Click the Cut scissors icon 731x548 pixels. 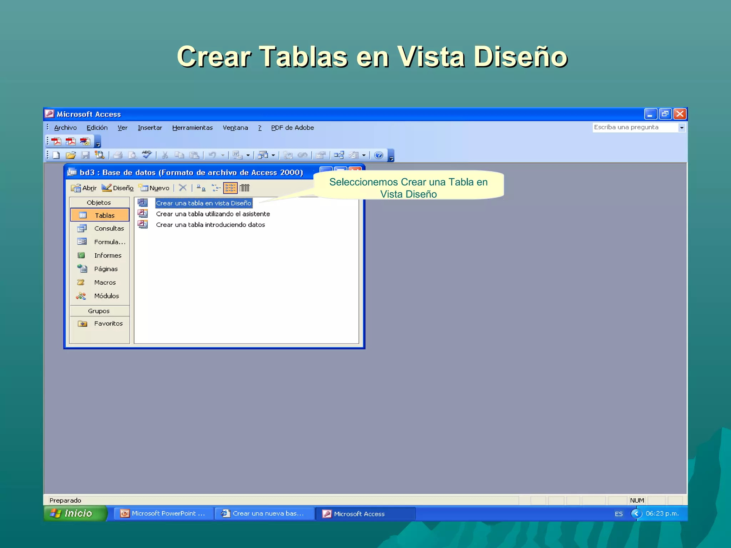pos(165,155)
